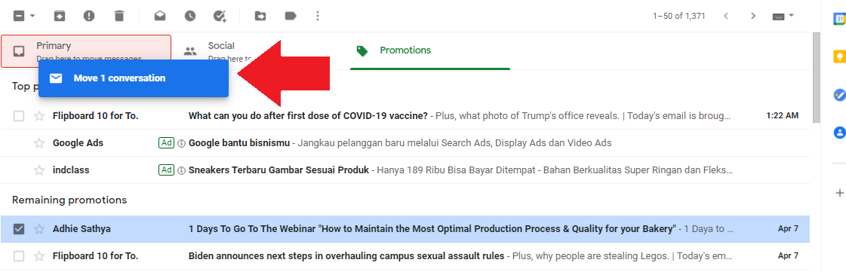Open the select dropdown arrow beside checkbox

pyautogui.click(x=32, y=16)
